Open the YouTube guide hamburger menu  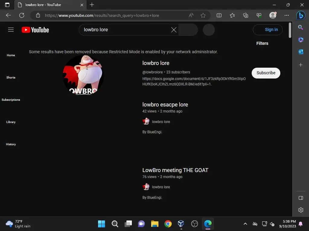[x=11, y=30]
